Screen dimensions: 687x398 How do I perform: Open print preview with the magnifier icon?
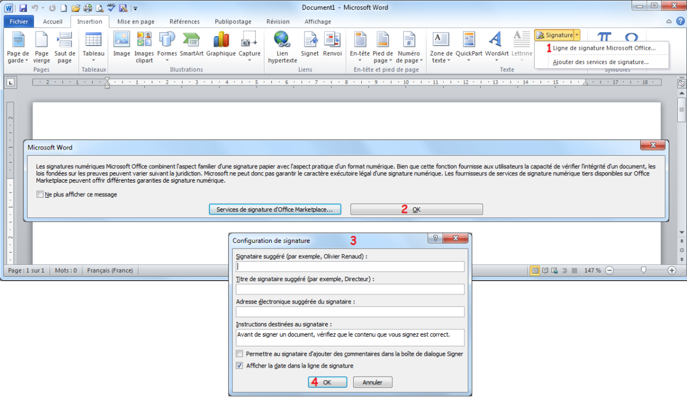pos(99,8)
